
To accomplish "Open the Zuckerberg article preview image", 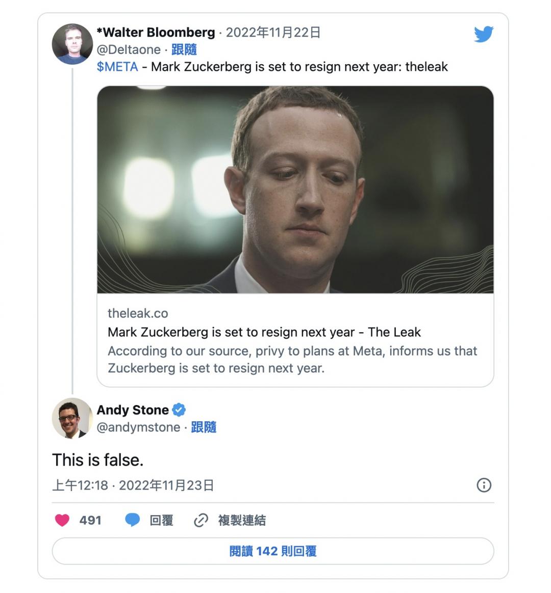I will pyautogui.click(x=295, y=190).
